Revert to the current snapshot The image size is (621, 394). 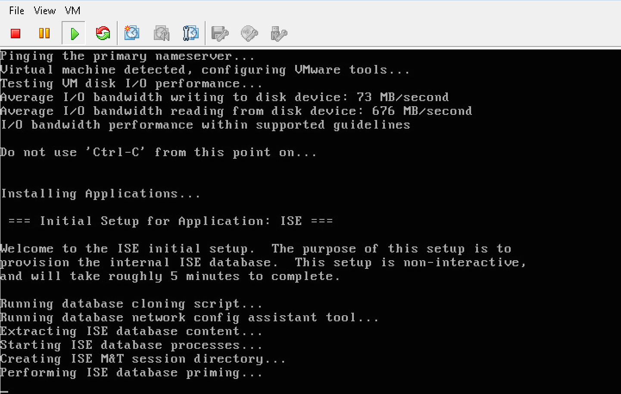click(x=162, y=34)
